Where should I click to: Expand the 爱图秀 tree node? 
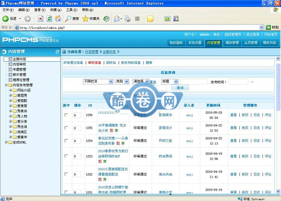pyautogui.click(x=10, y=95)
